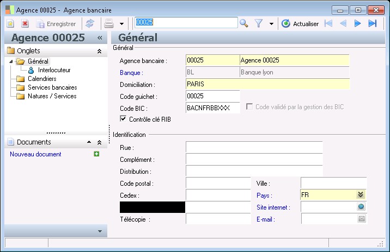Jump to the last record arrow
The width and height of the screenshot is (390, 252).
tap(373, 23)
